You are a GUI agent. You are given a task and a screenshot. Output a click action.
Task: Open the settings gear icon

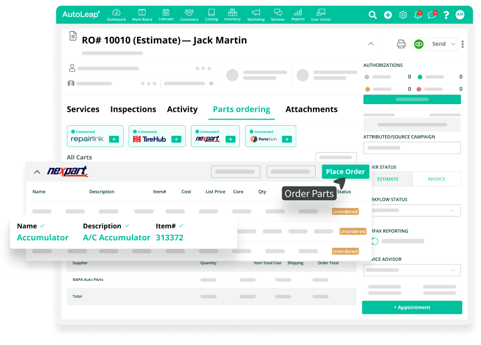coord(403,15)
